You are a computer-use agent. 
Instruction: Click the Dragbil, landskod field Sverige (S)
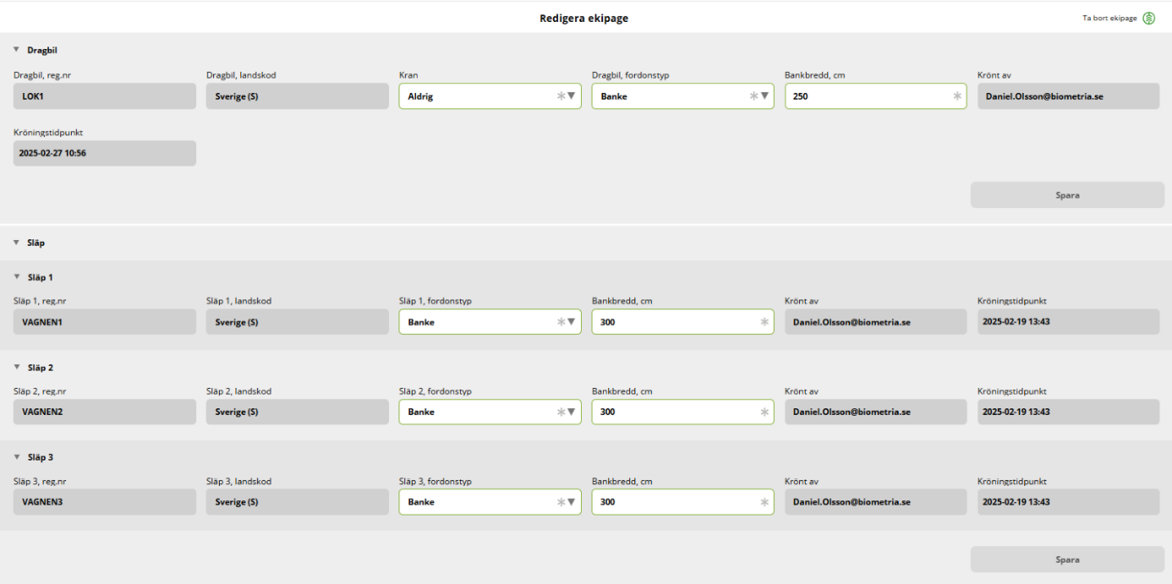pos(297,96)
